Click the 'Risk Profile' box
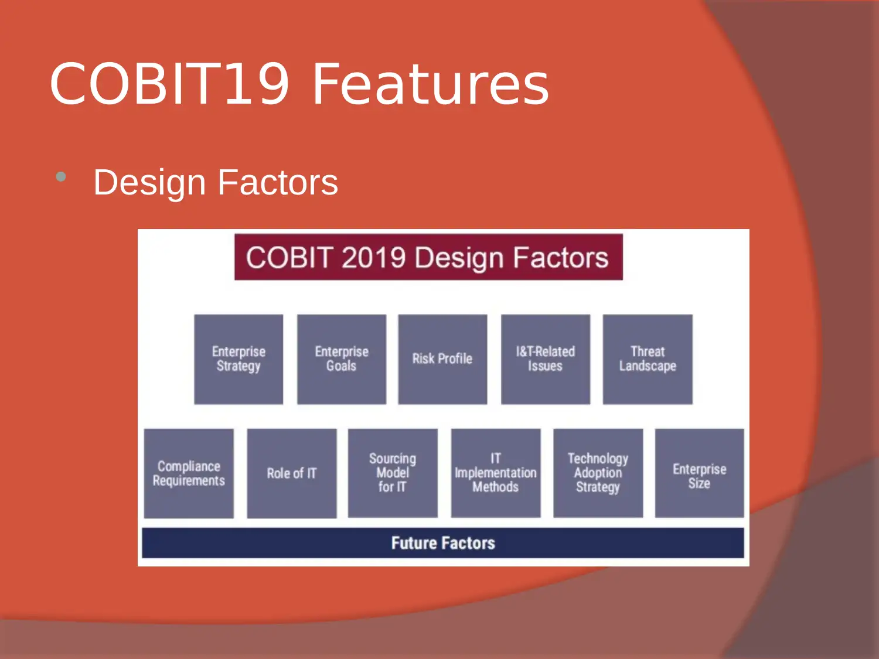Viewport: 879px width, 659px height. 442,359
